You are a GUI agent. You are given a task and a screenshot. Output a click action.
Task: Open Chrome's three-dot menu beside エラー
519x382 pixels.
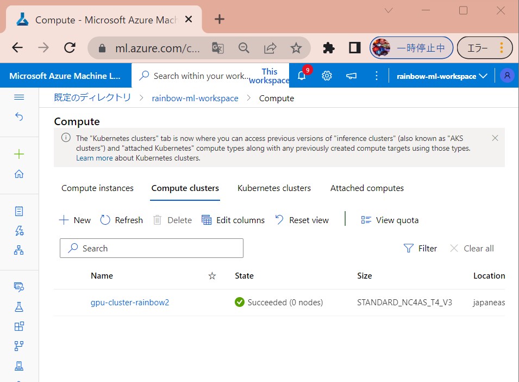pyautogui.click(x=502, y=48)
